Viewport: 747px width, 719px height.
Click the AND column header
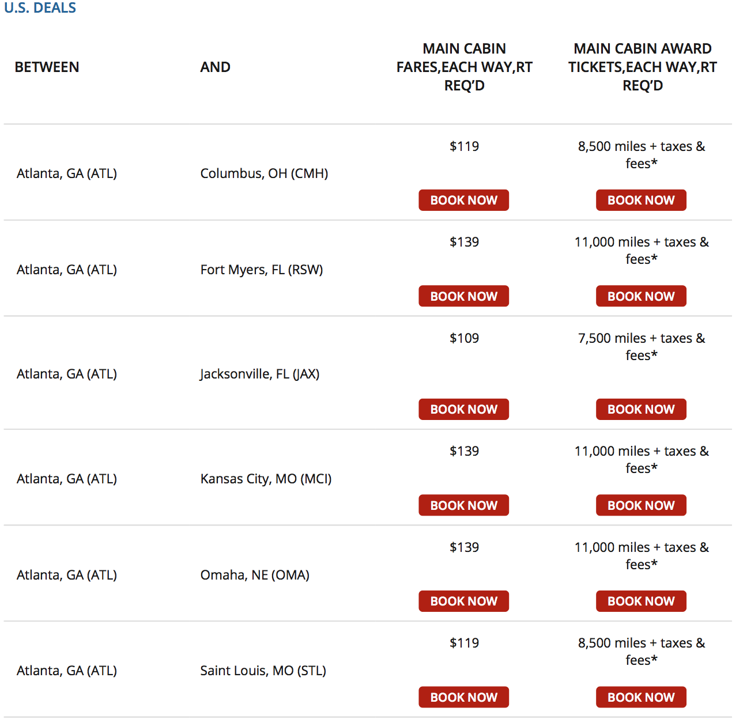point(215,67)
